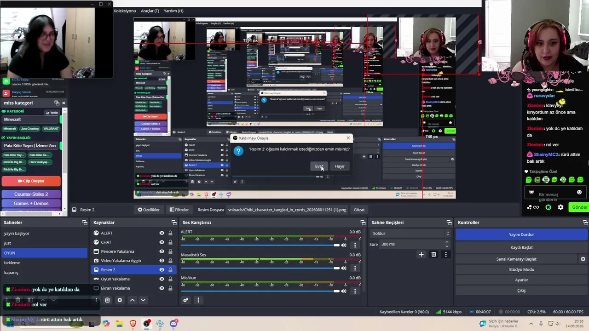The width and height of the screenshot is (589, 331).
Task: Open Ayarlar settings
Action: [521, 280]
